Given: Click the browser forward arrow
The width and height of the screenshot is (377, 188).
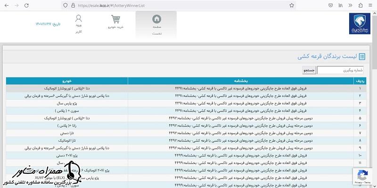Looking at the screenshot, I should point(16,5).
